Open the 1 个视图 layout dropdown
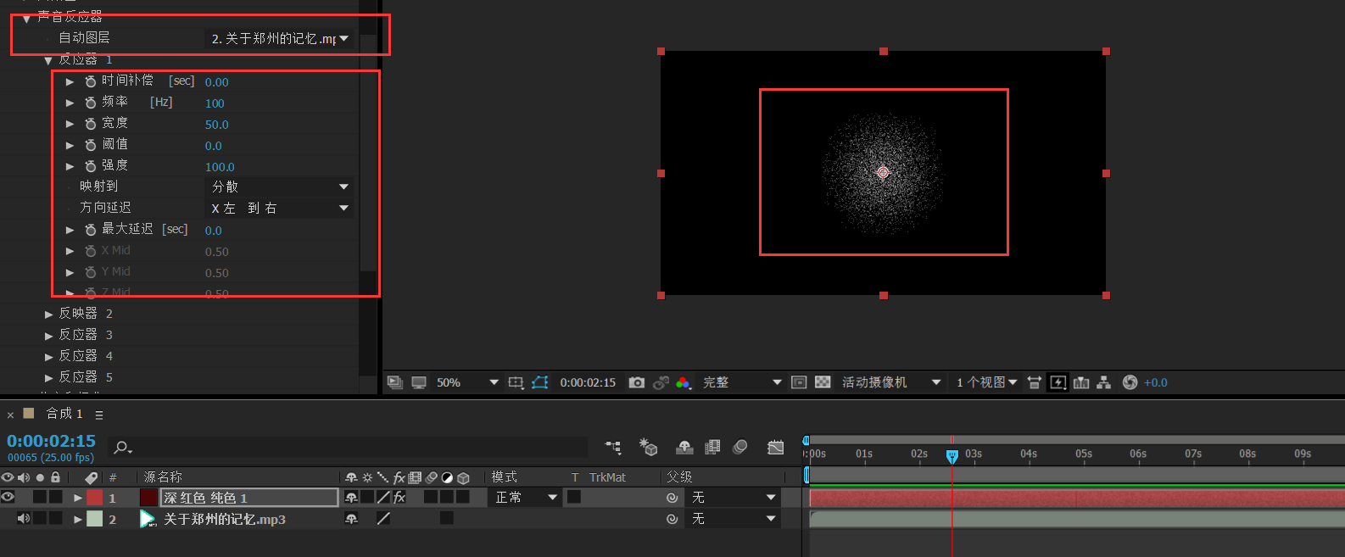Screen dimensions: 1345x557 (986, 382)
